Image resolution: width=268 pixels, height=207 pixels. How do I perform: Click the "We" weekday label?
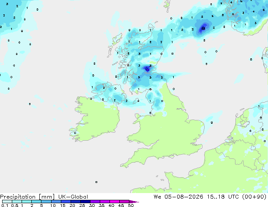[157, 197]
